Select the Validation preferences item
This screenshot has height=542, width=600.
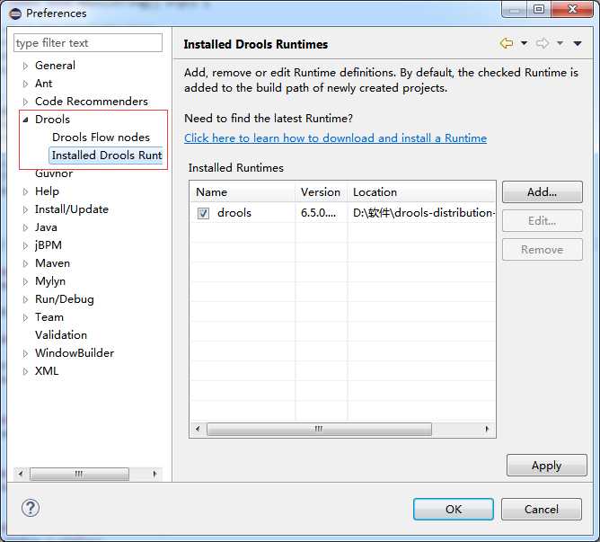point(61,334)
